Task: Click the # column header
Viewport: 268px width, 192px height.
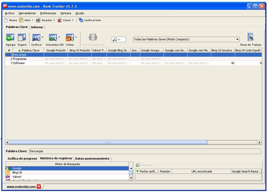Action: [x=9, y=50]
